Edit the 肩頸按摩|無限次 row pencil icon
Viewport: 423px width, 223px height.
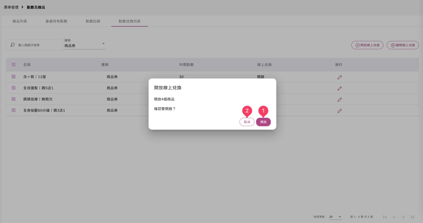[339, 99]
